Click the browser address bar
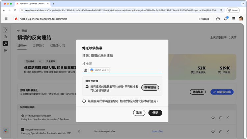Image resolution: width=247 pixels, height=139 pixels. coord(121,10)
